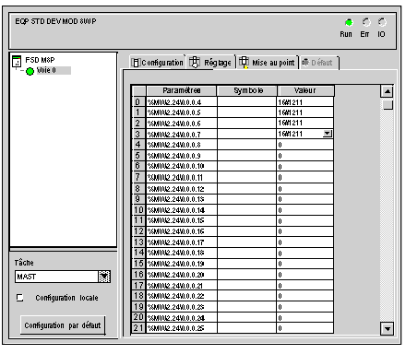Select the %MW\2.24\0.0.0.15 parameter cell
The image size is (406, 354).
pos(182,220)
